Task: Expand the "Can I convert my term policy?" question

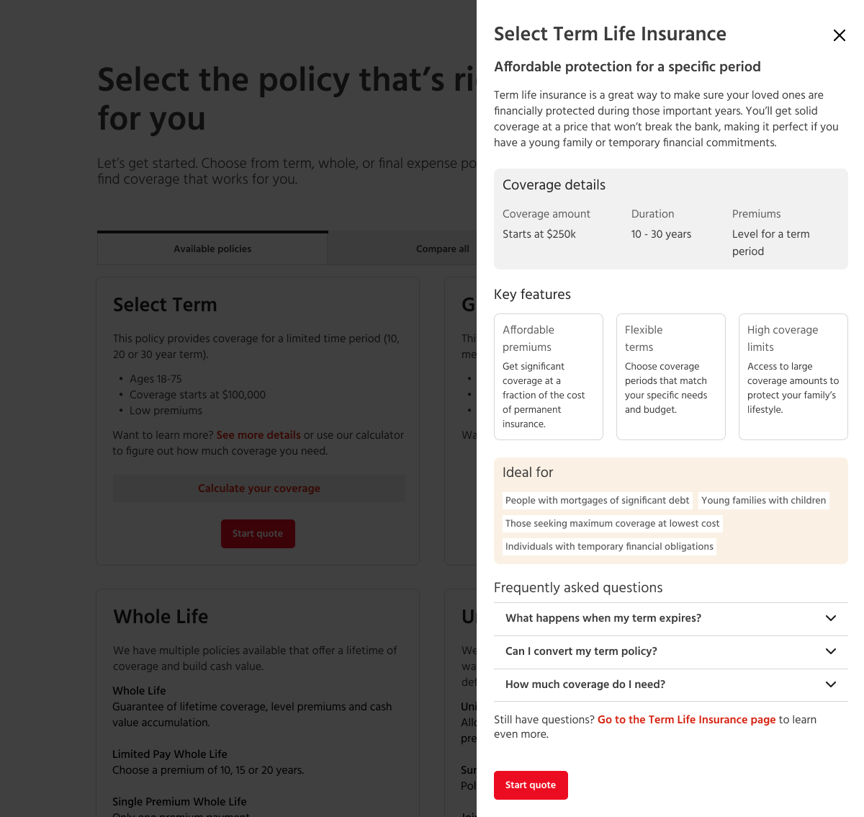Action: click(x=670, y=651)
